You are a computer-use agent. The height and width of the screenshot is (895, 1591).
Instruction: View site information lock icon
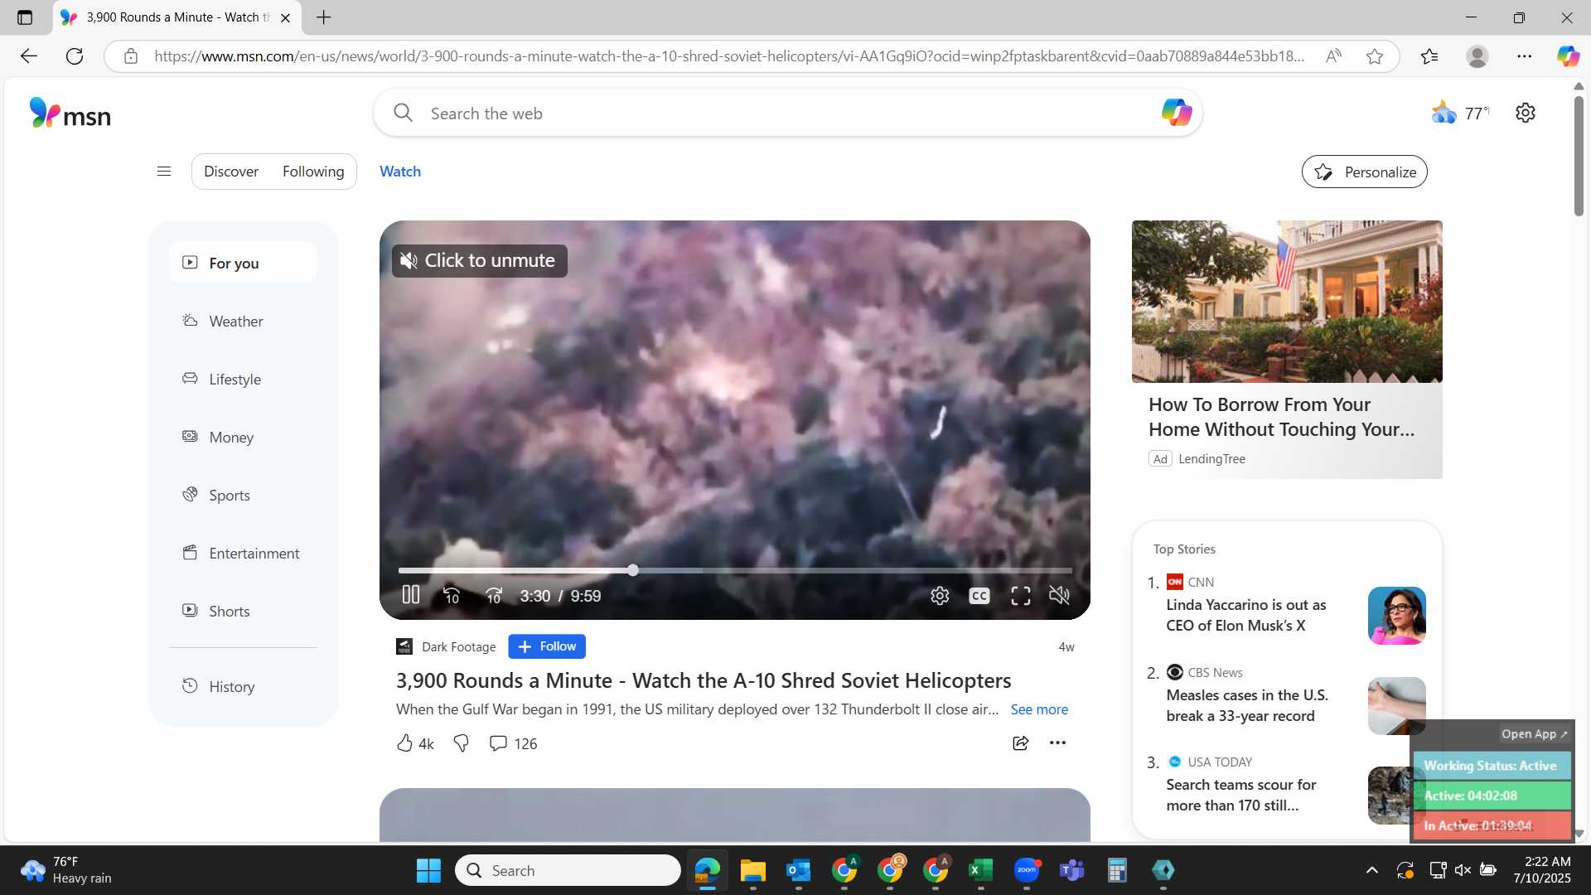pos(130,56)
